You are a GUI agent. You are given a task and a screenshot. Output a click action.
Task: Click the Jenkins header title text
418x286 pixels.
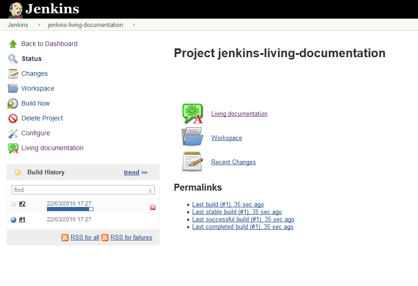52,9
